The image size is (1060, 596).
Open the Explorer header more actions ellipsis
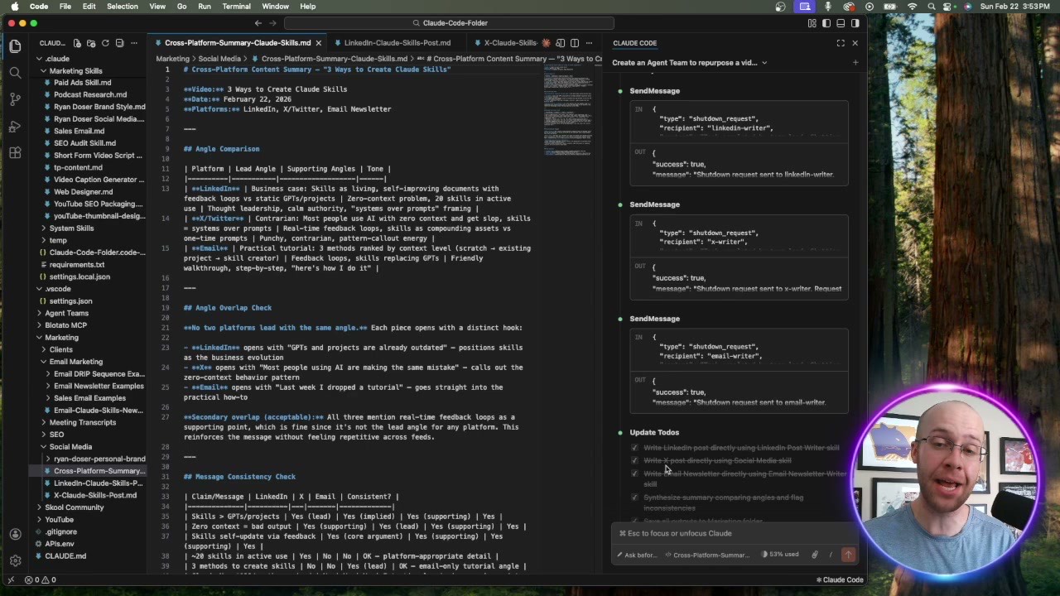click(x=136, y=43)
